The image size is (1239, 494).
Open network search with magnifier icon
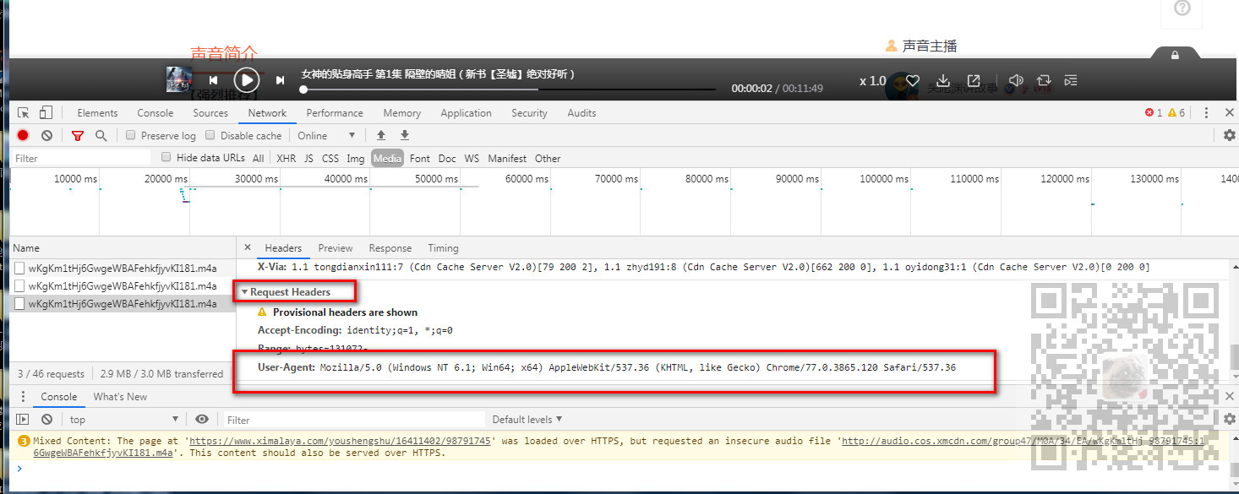click(x=101, y=135)
